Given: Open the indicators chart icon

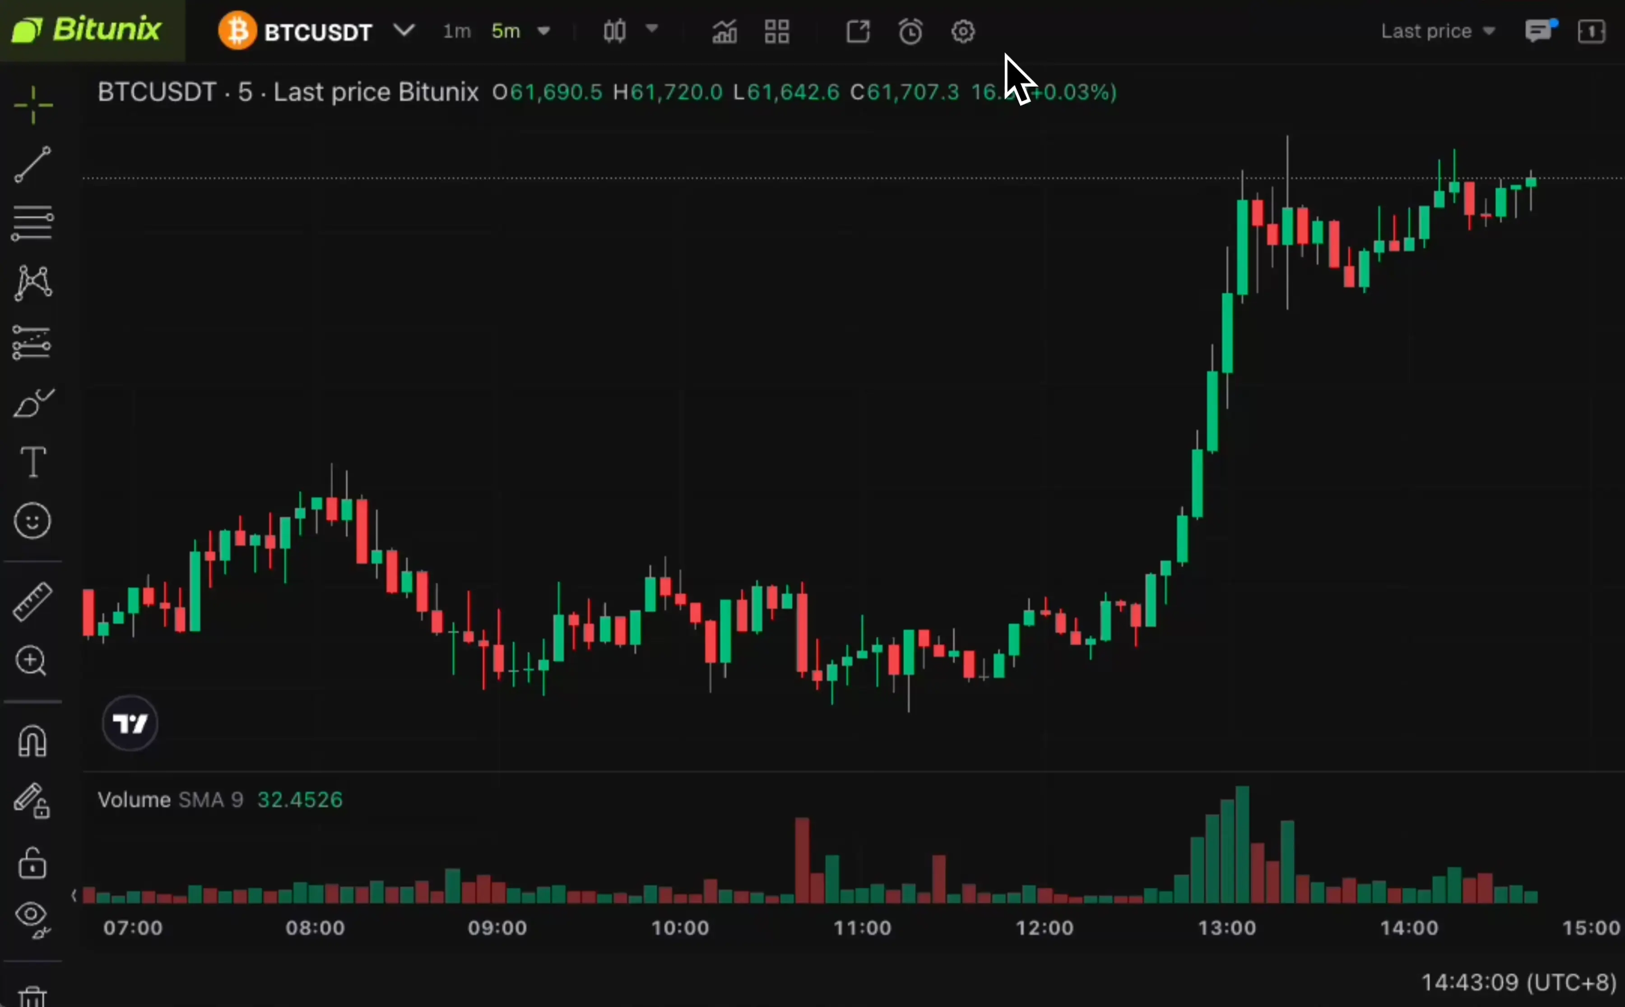Looking at the screenshot, I should coord(724,31).
